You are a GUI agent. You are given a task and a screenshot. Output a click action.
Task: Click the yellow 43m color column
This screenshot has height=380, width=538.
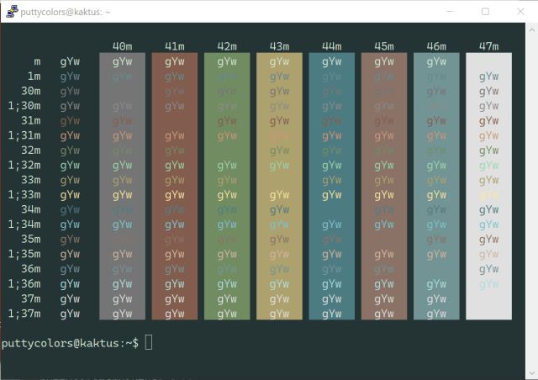click(x=279, y=187)
